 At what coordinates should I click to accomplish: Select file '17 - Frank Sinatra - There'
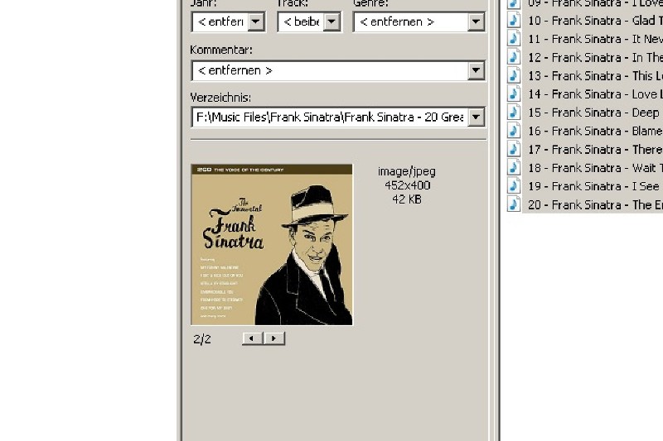coord(595,149)
